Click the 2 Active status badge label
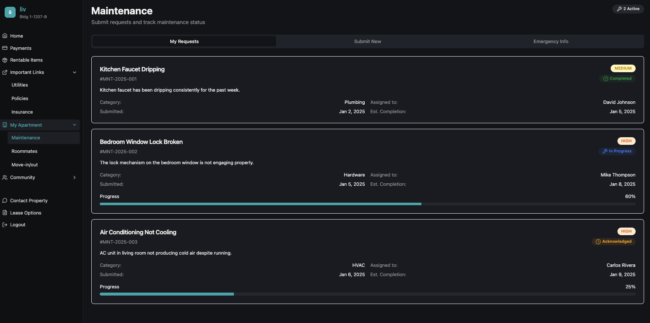Image resolution: width=650 pixels, height=323 pixels. point(631,9)
